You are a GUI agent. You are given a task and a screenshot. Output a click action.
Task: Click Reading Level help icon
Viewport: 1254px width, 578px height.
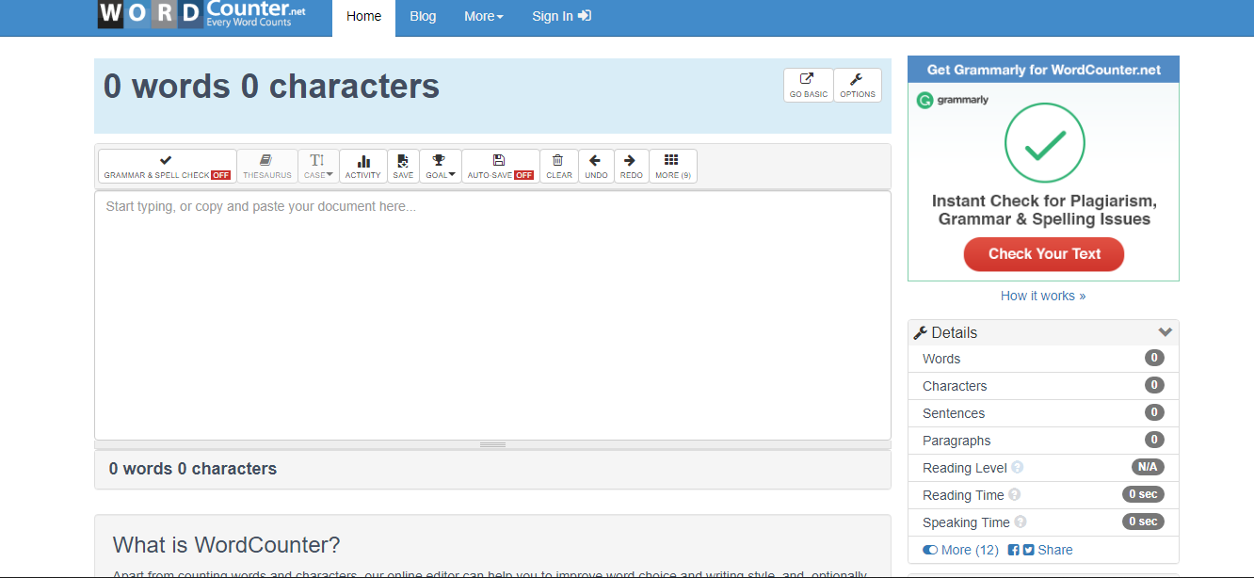[1018, 468]
